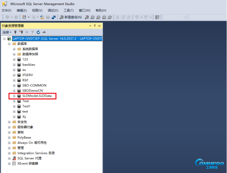The image size is (227, 173).
Task: Refresh the Object Explorer tree
Action: point(38,32)
